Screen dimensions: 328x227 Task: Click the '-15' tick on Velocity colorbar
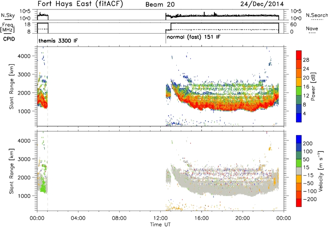[308, 175]
